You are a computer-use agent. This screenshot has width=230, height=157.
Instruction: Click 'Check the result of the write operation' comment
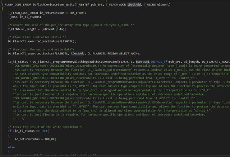click(45, 127)
